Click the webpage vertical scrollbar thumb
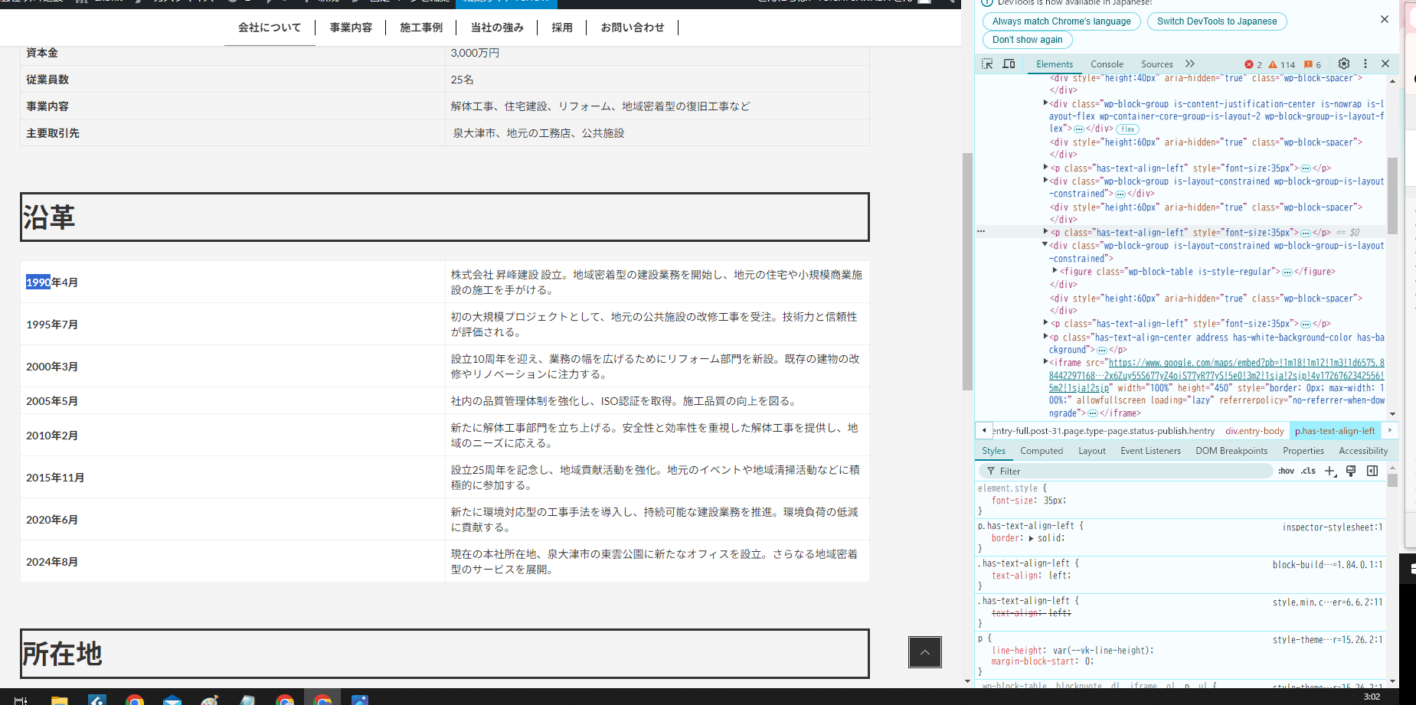Screen dimensions: 1416x705 tap(967, 272)
